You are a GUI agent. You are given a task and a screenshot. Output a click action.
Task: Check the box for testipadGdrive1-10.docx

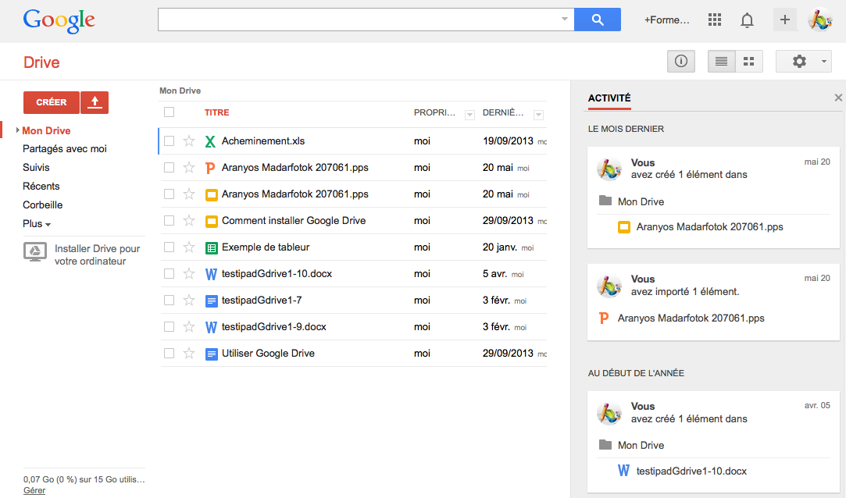click(x=169, y=274)
